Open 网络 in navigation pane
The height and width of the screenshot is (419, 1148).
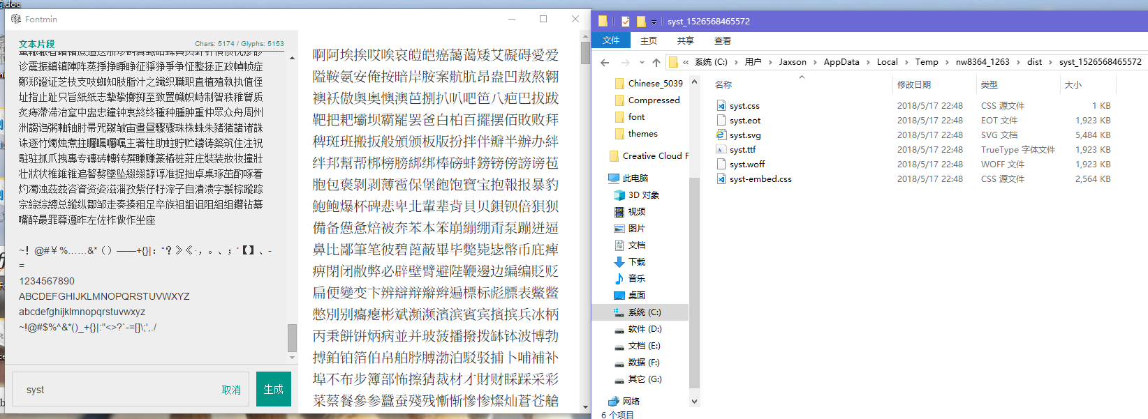pos(624,401)
